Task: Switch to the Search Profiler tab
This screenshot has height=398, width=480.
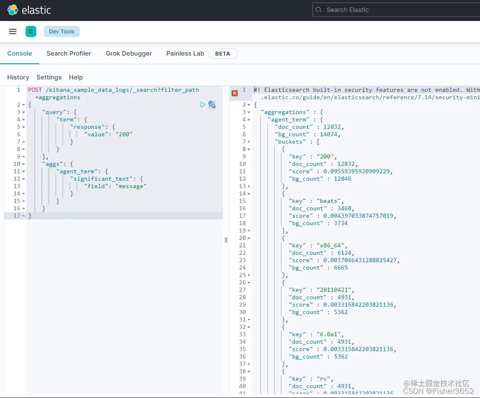Action: 69,54
